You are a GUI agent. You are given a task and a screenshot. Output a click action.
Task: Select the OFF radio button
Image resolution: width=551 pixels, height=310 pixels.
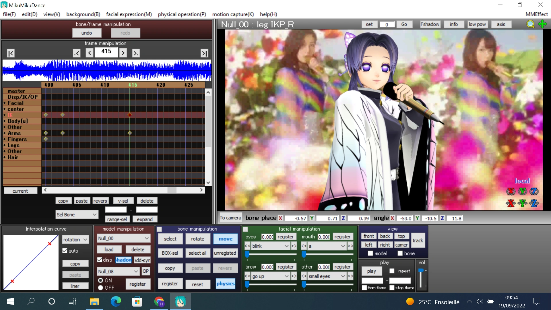pos(101,288)
